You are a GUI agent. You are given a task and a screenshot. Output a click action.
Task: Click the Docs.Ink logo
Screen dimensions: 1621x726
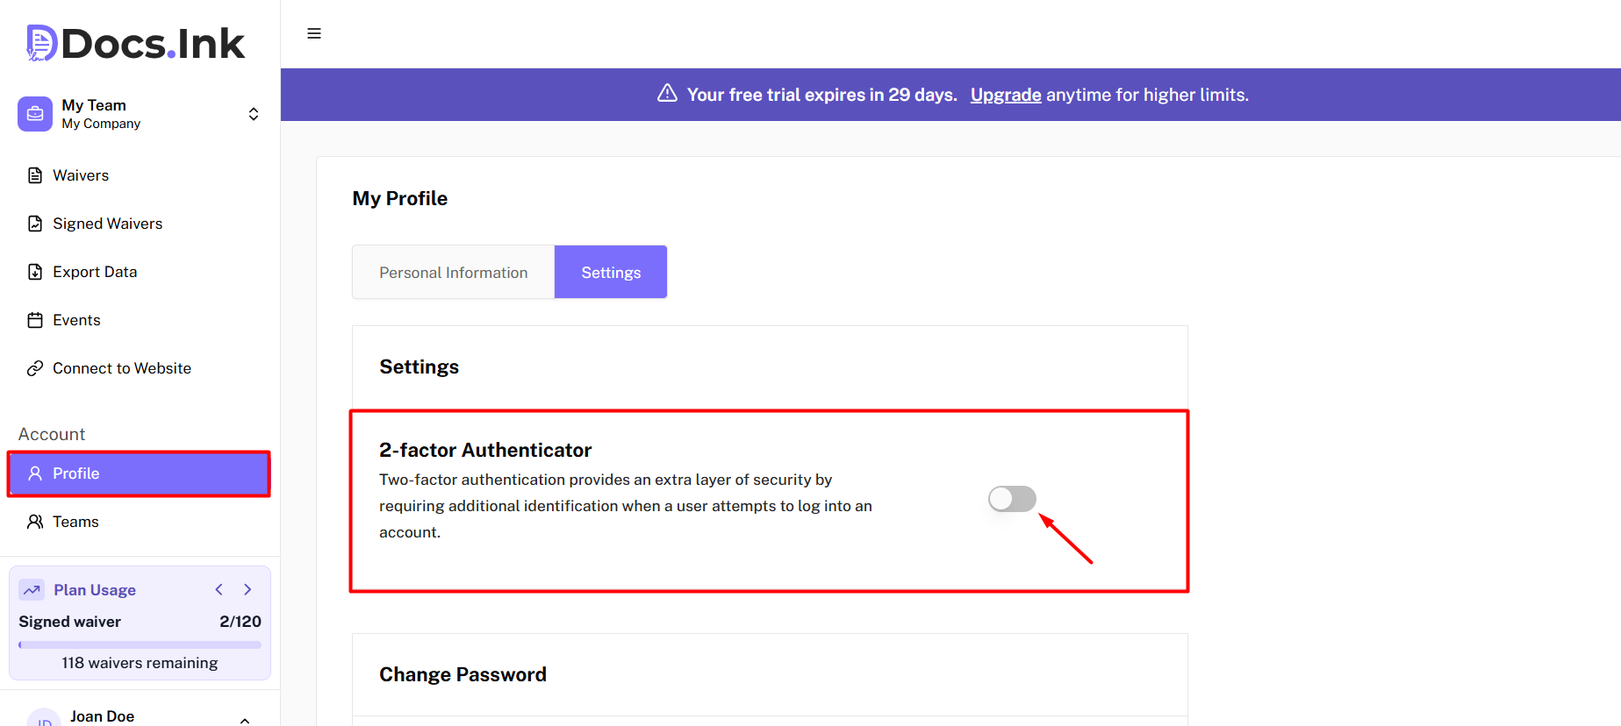[136, 44]
